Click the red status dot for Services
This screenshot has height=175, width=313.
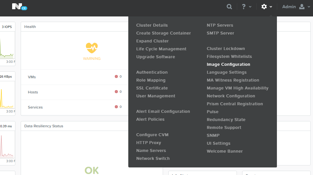116,107
